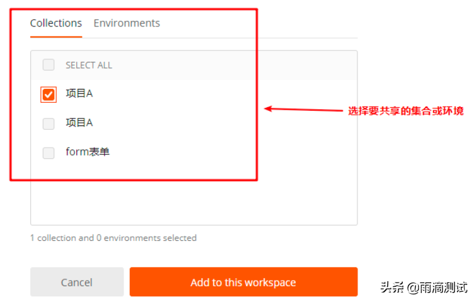Click the SELECT ALL label text

point(89,65)
